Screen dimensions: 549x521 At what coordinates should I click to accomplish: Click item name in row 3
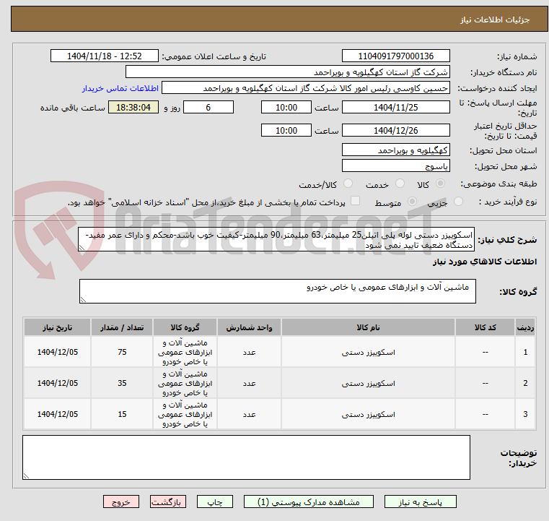tap(368, 415)
